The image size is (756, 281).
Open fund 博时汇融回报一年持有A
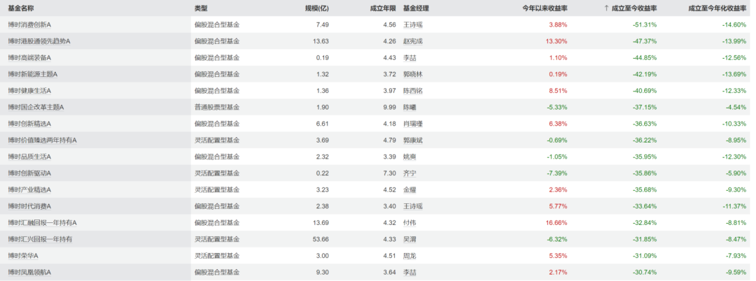[43, 223]
